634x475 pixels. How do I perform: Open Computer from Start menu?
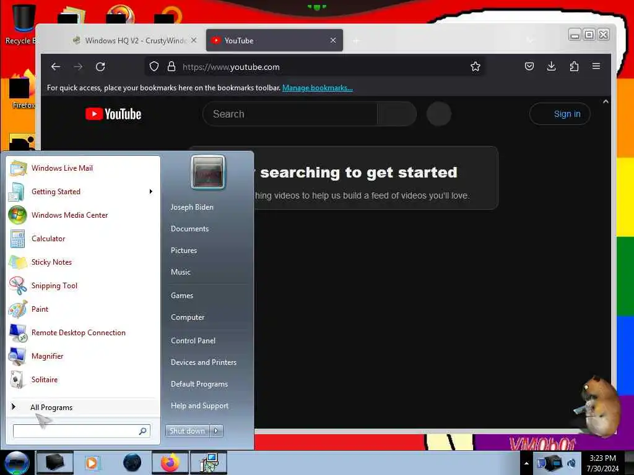(188, 317)
